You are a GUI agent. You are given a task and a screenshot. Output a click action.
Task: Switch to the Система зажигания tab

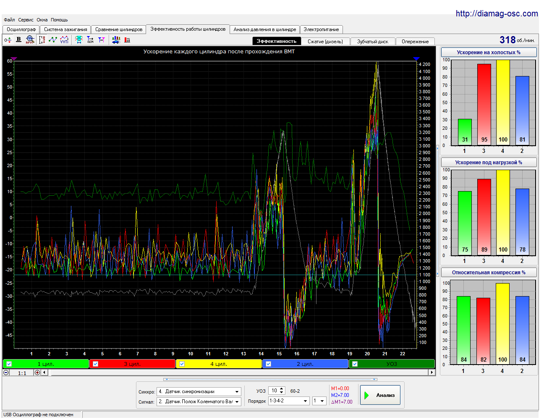[x=65, y=29]
